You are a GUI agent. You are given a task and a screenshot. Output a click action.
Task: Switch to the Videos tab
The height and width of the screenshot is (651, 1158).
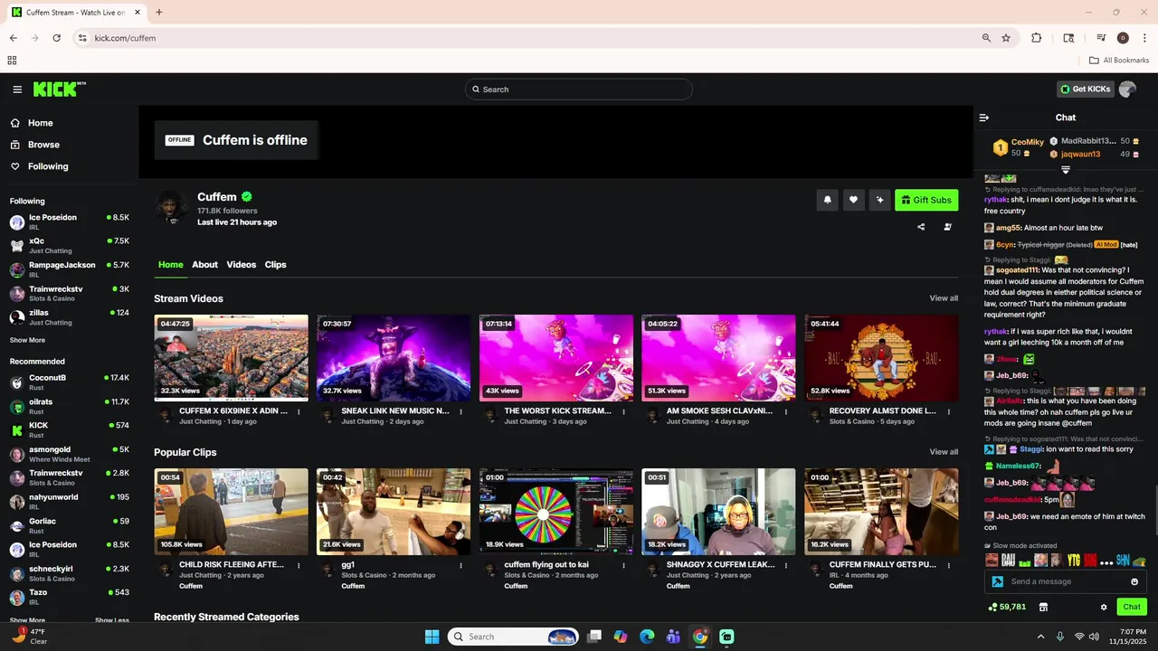[x=242, y=265]
